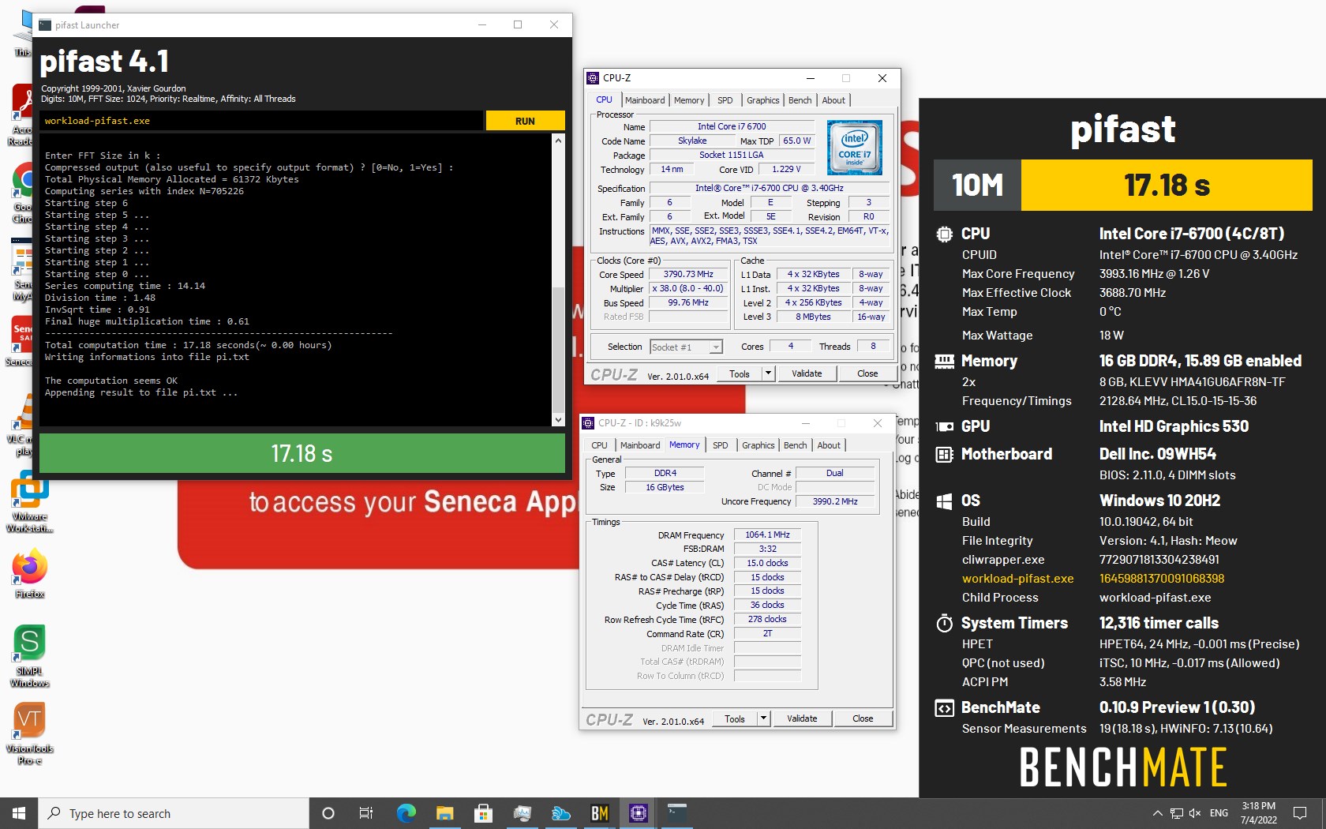Image resolution: width=1326 pixels, height=829 pixels.
Task: Switch to CPU-Z taskbar icon
Action: (x=639, y=813)
